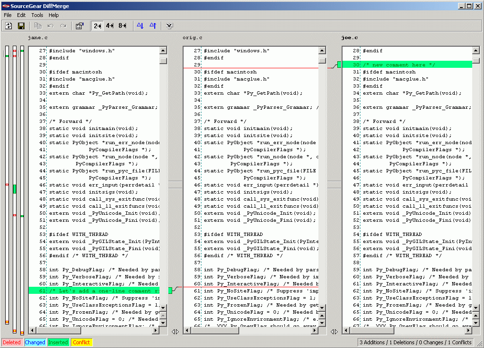Click the yellow Conflict legend swatch
Screen dimensions: 484x348
click(x=82, y=342)
